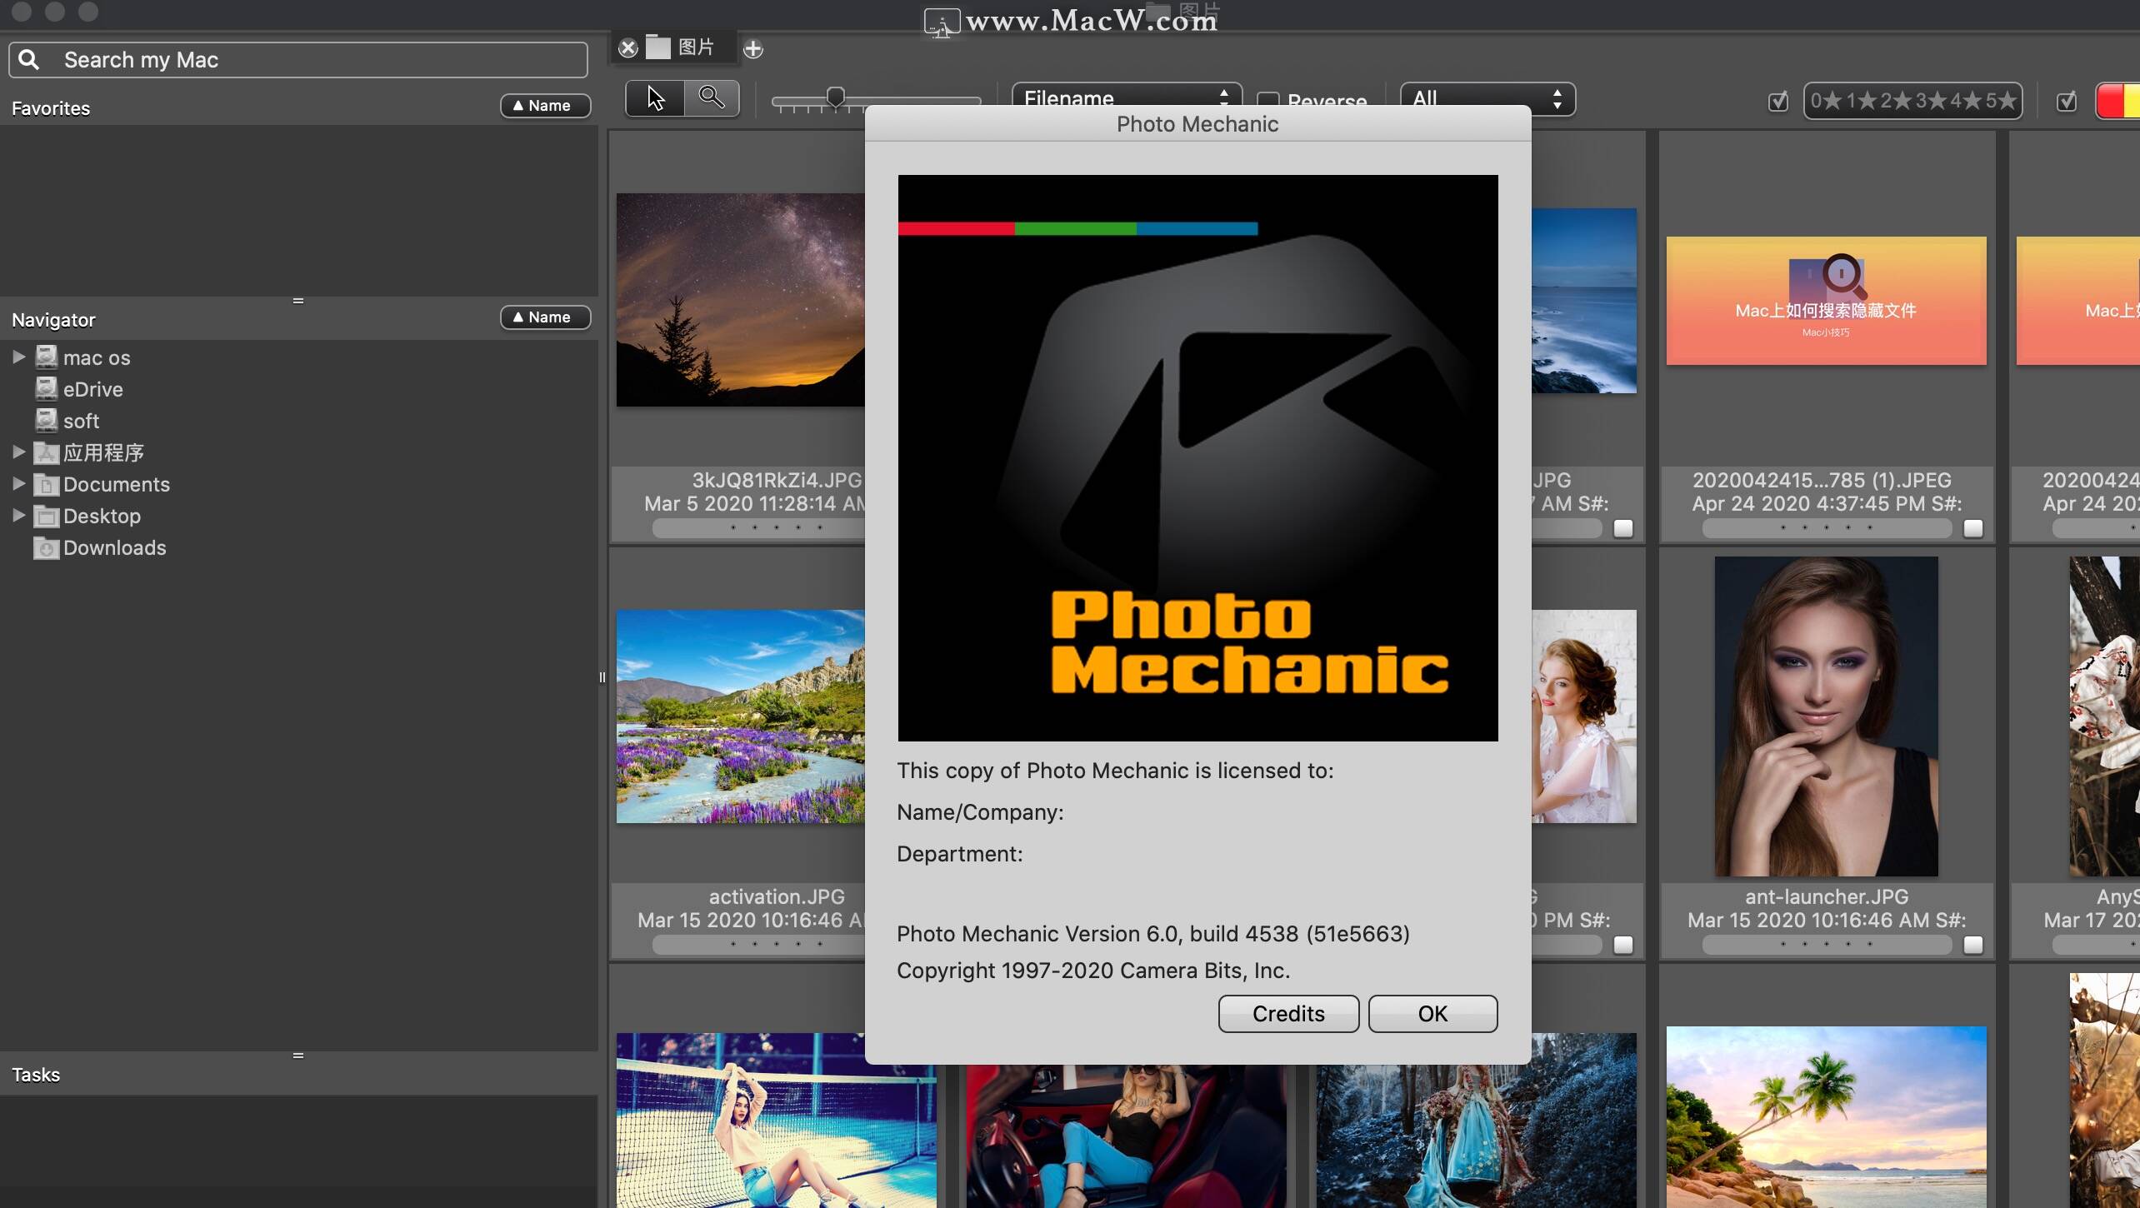Click the folder icon in 图片 tab

[x=658, y=47]
